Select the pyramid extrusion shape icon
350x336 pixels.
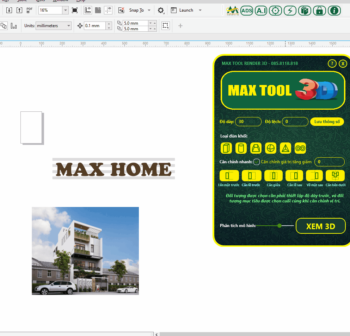[285, 148]
